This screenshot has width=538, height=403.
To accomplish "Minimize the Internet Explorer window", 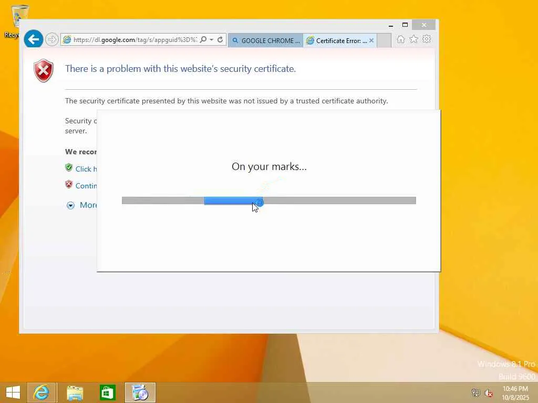I will point(391,25).
